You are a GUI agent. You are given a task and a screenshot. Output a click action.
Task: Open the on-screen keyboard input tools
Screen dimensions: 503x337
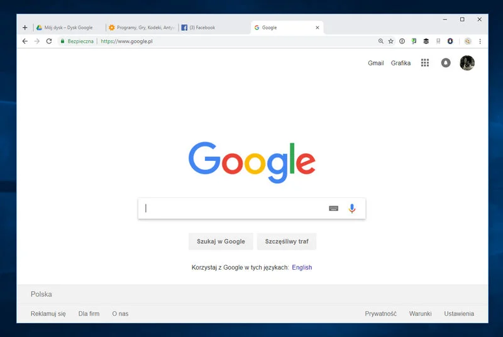[334, 208]
